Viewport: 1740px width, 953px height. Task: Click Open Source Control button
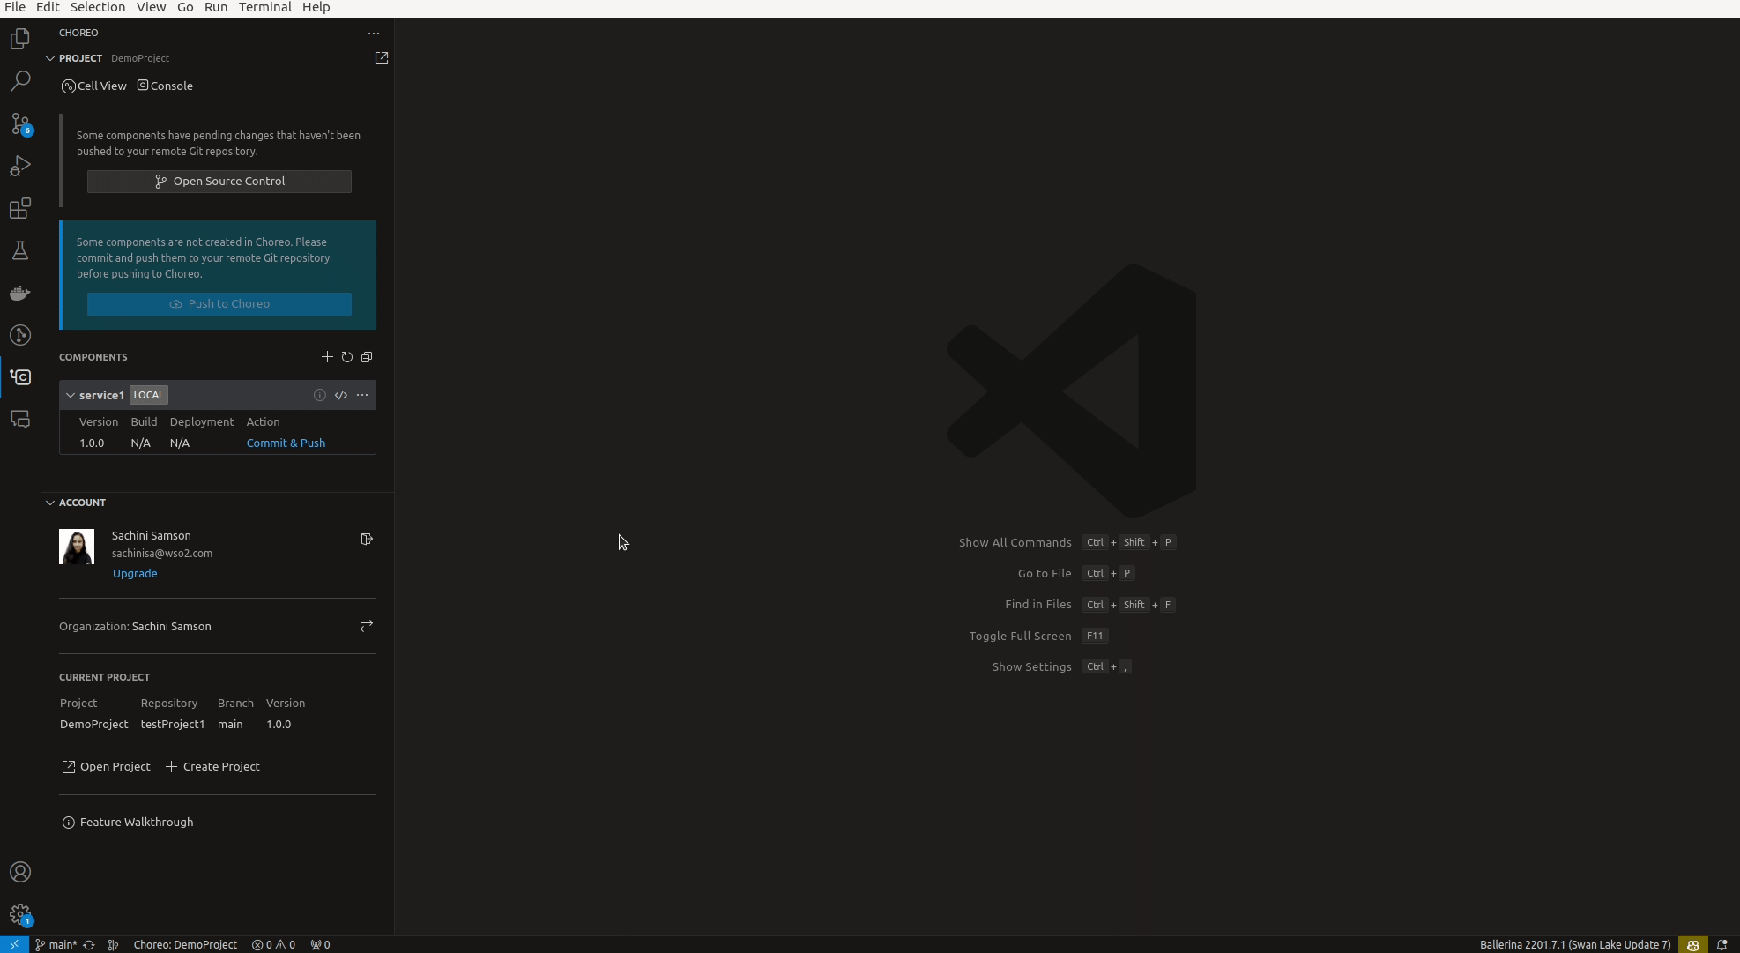point(219,182)
